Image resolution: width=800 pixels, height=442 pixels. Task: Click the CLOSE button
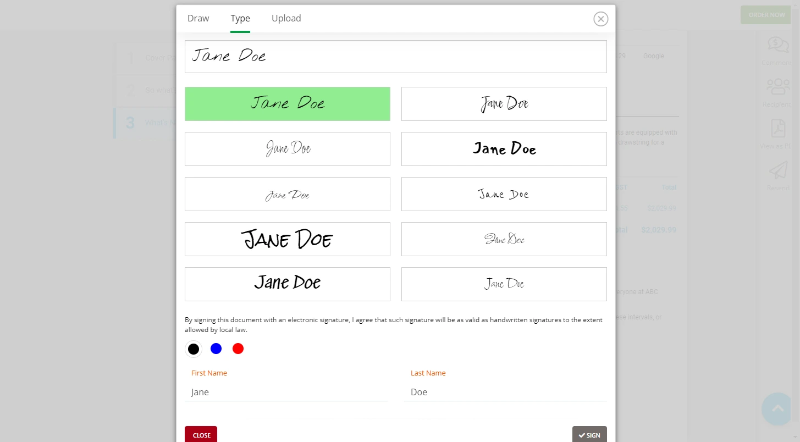(x=201, y=435)
